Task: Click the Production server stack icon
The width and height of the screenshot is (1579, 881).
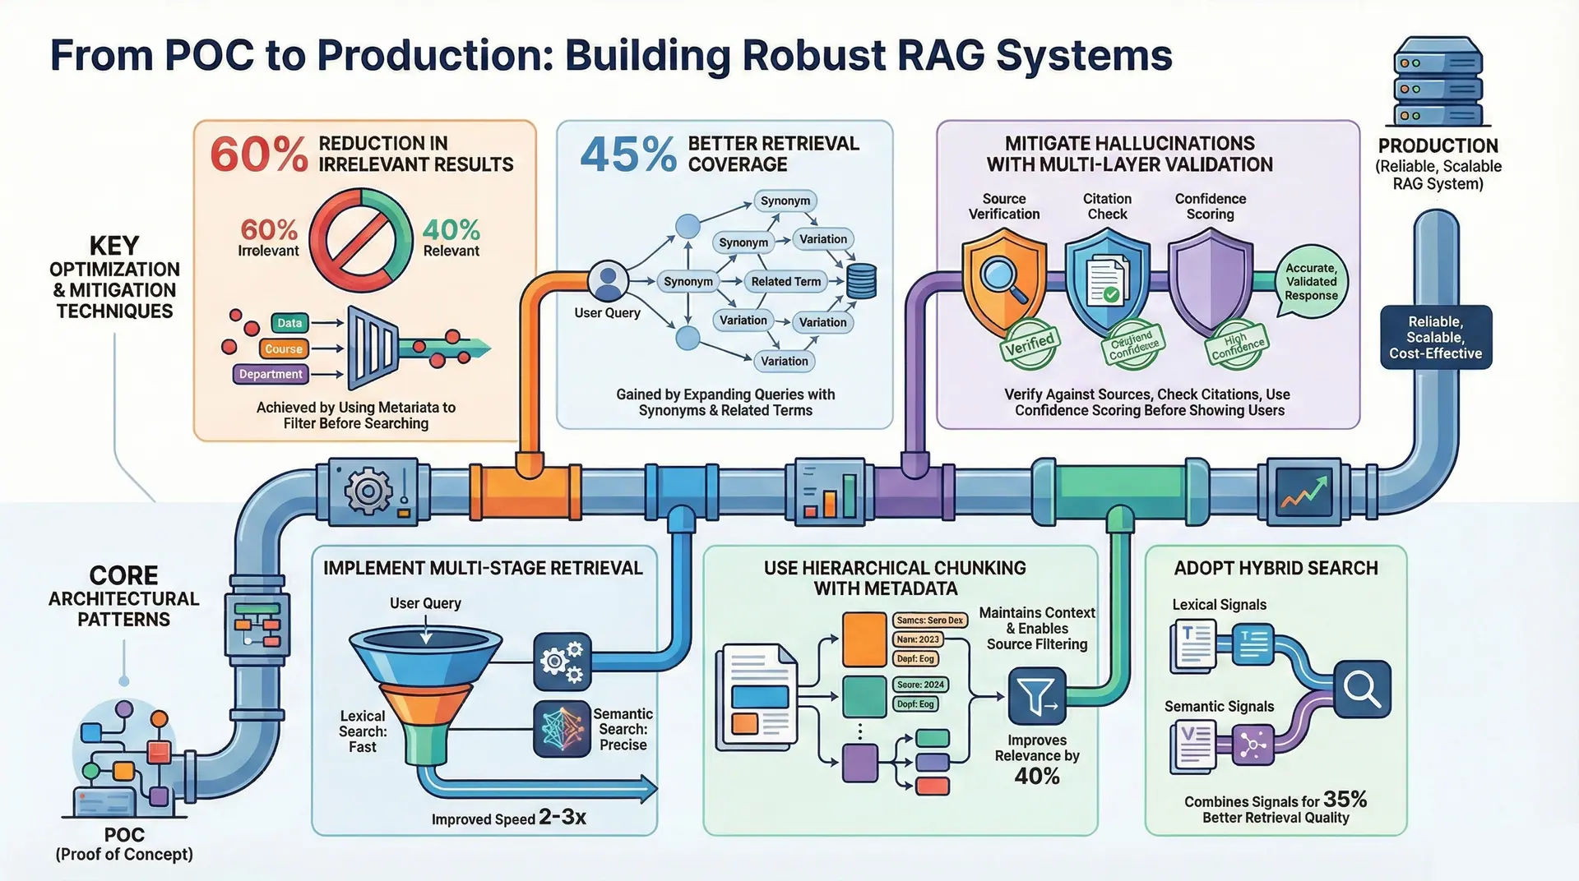Action: click(1438, 81)
